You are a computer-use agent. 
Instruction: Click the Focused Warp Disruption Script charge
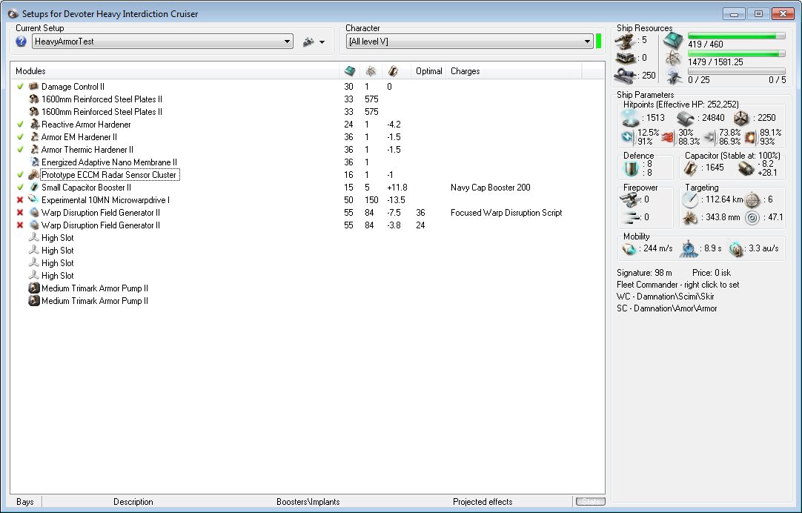point(506,213)
